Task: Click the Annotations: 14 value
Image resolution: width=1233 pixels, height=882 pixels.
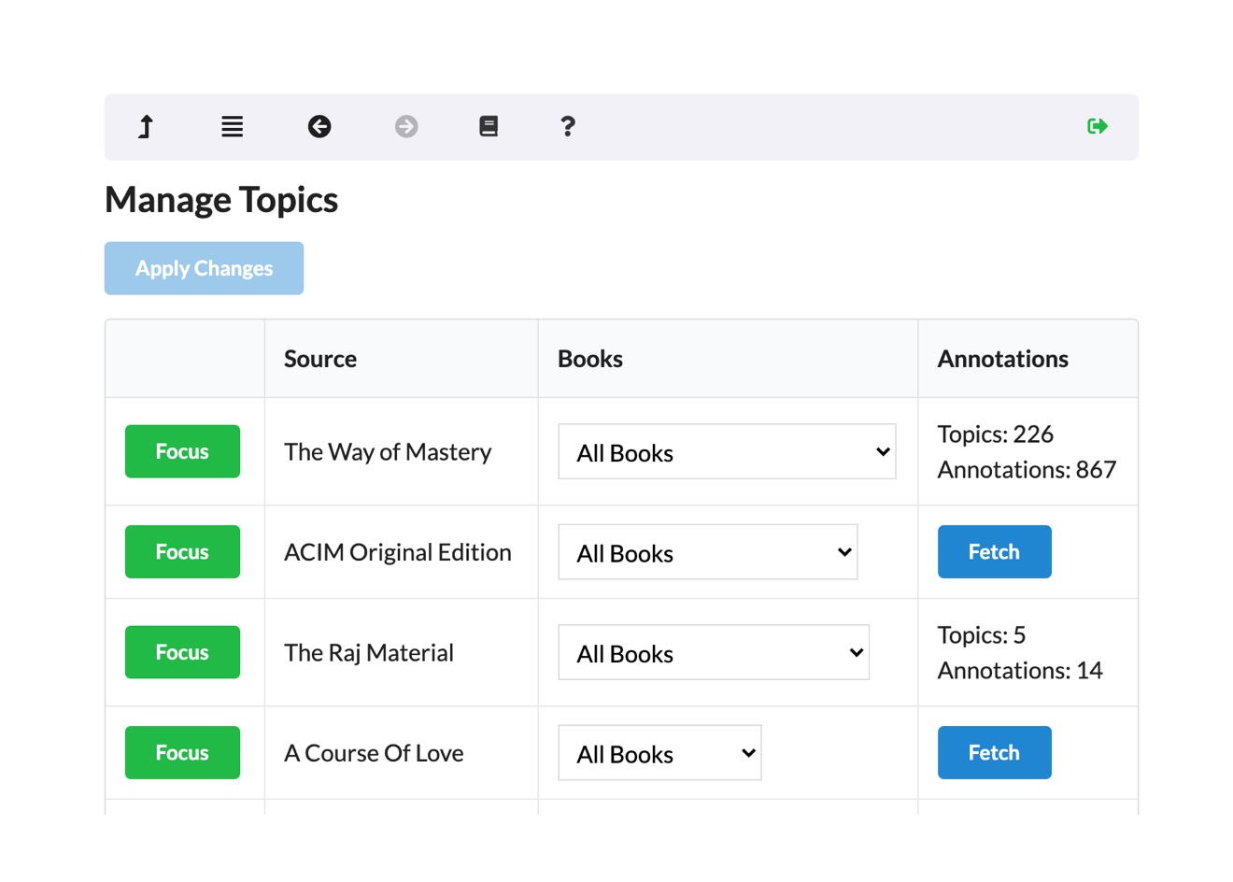Action: click(x=1020, y=671)
